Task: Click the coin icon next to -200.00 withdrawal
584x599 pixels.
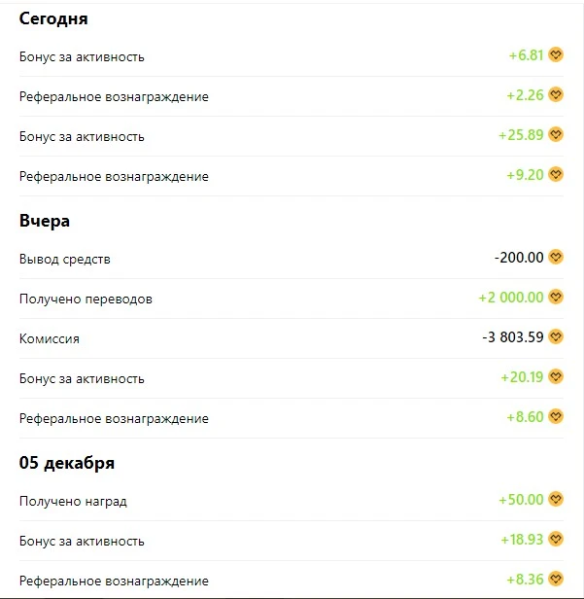Action: click(556, 257)
